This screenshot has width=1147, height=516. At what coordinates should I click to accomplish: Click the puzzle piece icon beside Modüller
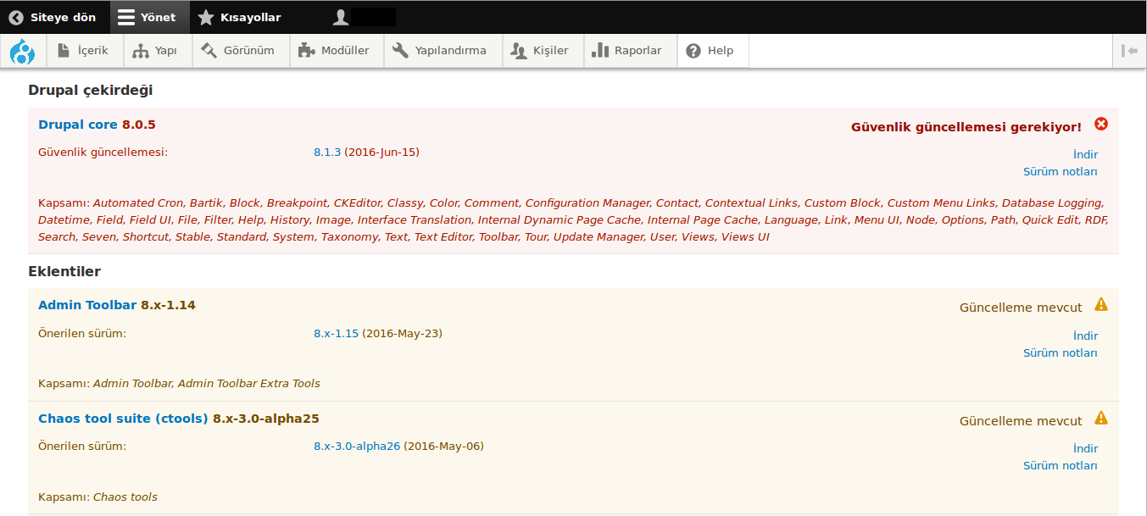click(x=306, y=51)
